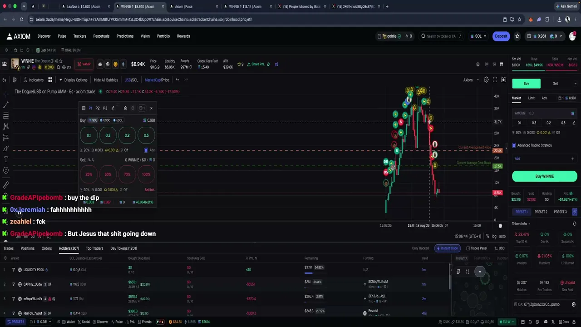Open the Wallet icon in the bottom bar
This screenshot has width=581, height=327.
[x=69, y=322]
